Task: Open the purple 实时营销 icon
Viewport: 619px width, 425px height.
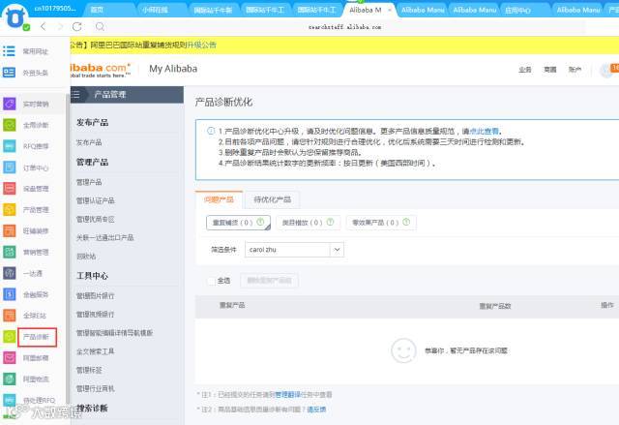Action: click(10, 104)
